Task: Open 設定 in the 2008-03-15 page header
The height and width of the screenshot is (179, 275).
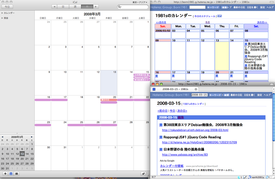Action: point(260,95)
